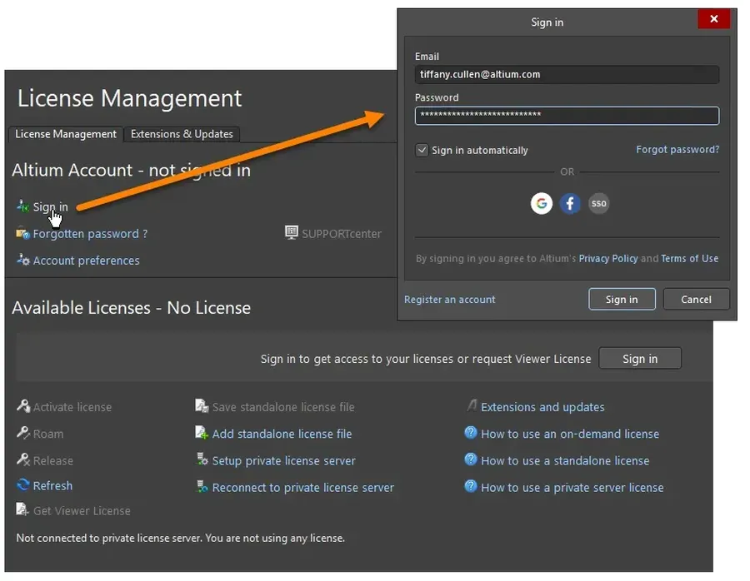Sign in with the Google icon
Viewport: 750px width, 581px height.
point(542,204)
